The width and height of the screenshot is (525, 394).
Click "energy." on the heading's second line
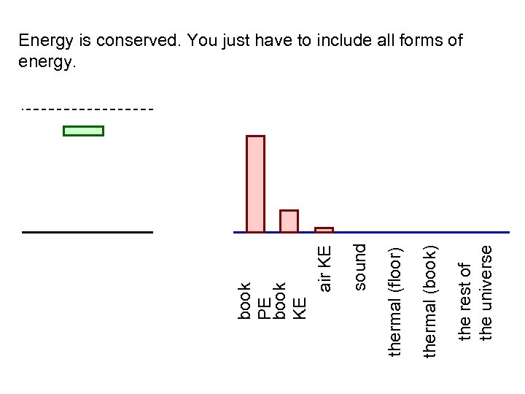click(47, 63)
